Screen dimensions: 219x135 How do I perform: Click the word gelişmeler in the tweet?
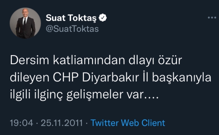(95, 95)
